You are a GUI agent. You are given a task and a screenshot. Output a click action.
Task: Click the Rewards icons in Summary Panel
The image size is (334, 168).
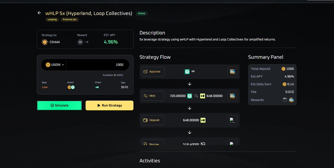288,100
